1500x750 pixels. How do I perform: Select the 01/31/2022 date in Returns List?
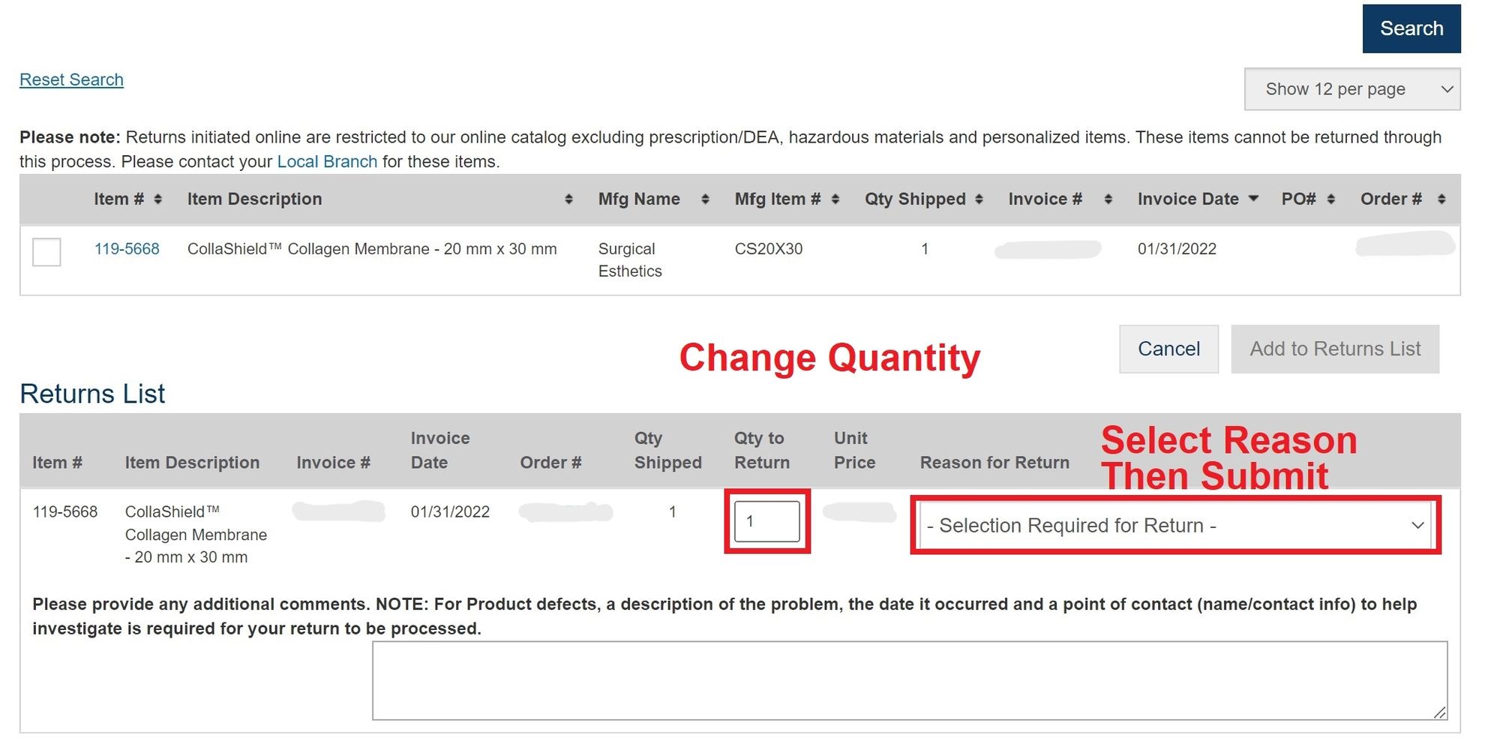pos(450,512)
